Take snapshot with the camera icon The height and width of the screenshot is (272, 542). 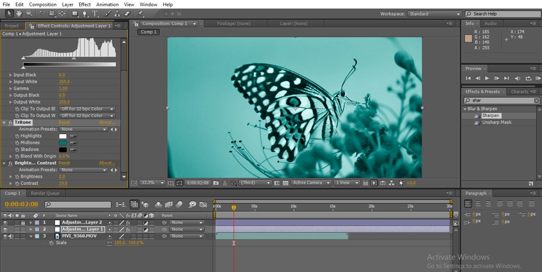click(x=216, y=182)
